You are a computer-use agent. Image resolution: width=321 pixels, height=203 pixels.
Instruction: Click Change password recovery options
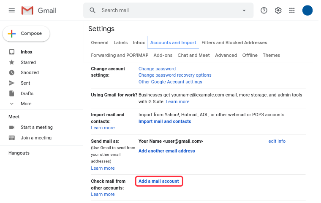(x=175, y=75)
